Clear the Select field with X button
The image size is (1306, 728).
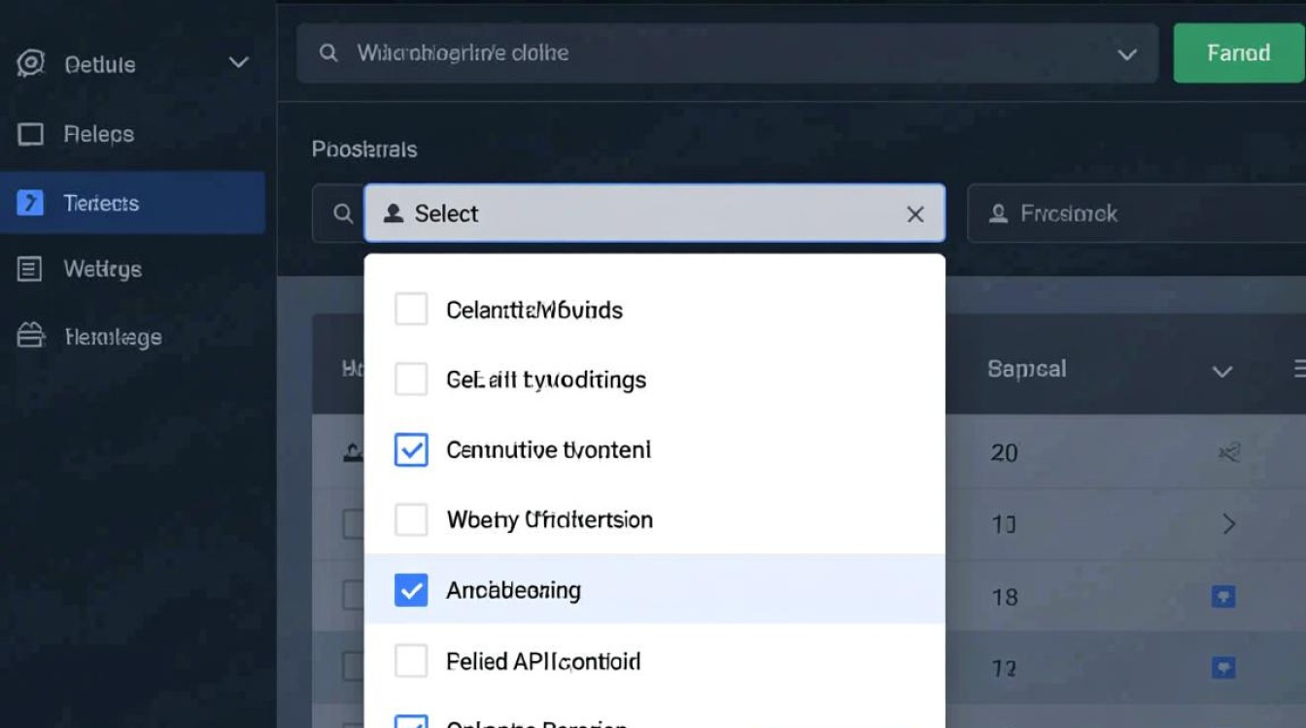pos(915,215)
